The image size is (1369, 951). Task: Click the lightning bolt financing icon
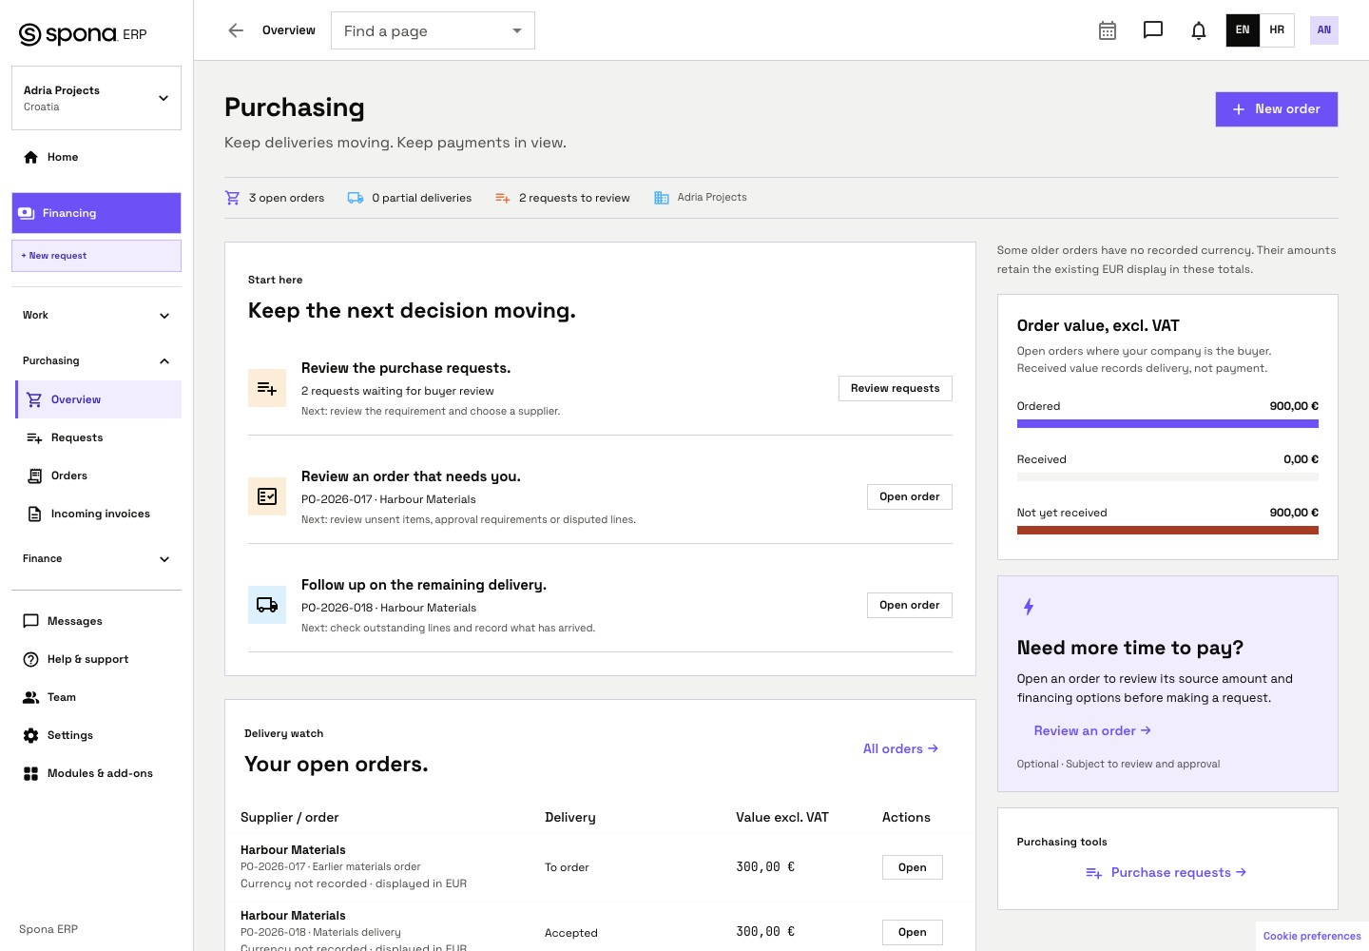[1028, 607]
